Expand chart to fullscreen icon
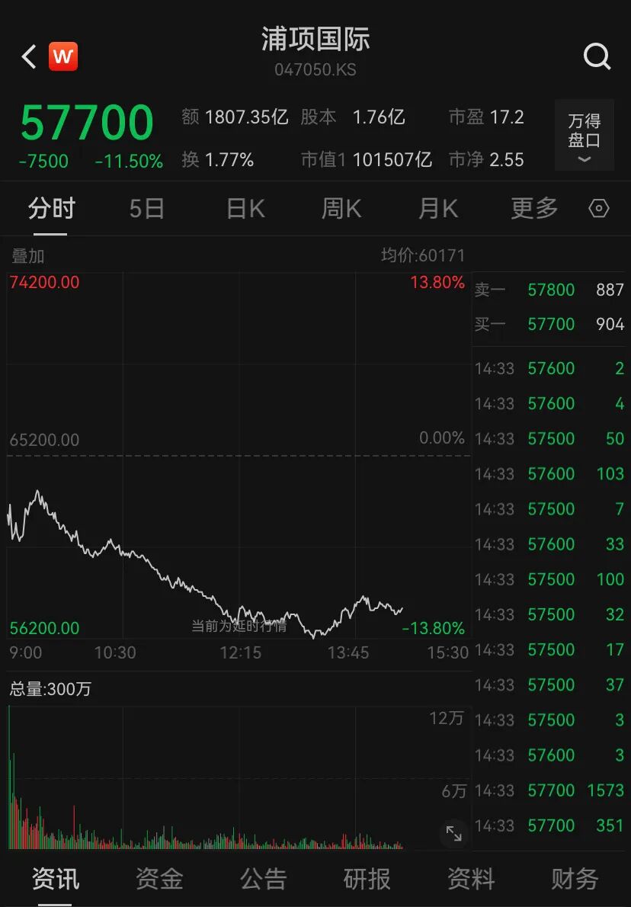Image resolution: width=631 pixels, height=907 pixels. click(454, 834)
